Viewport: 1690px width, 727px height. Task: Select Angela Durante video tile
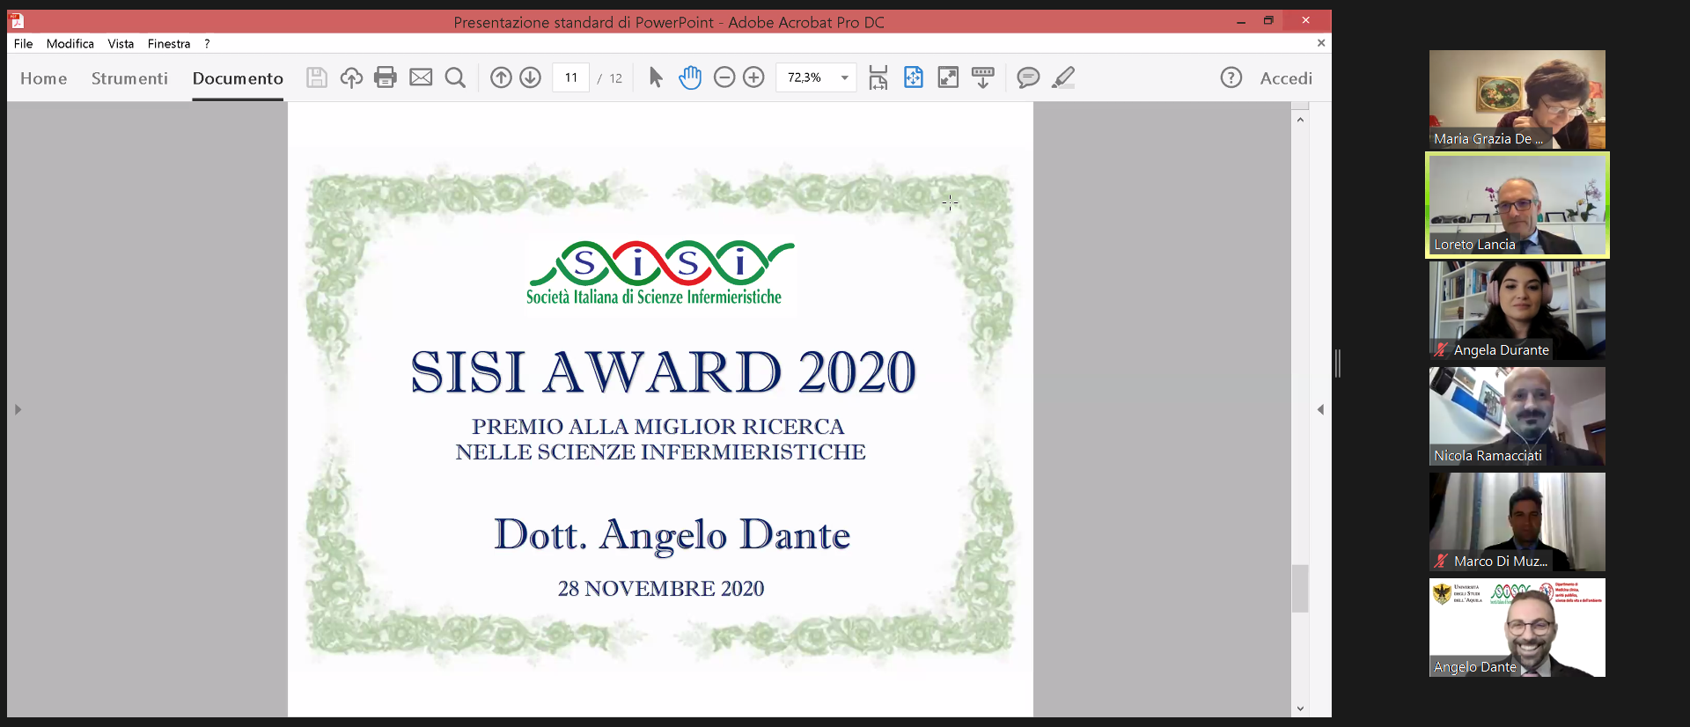(1517, 311)
